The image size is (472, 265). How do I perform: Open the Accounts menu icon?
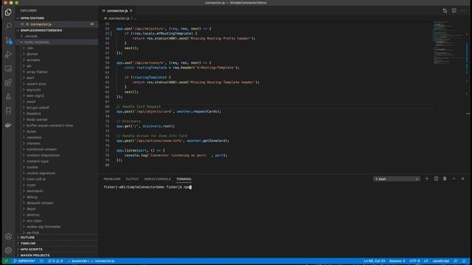coord(8,236)
